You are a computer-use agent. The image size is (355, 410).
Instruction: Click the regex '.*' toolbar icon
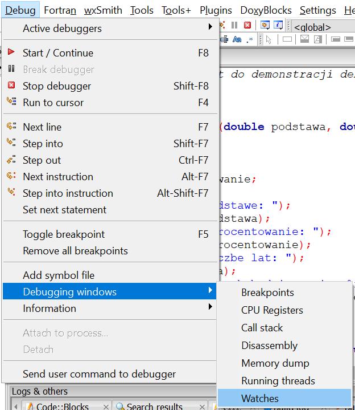point(250,39)
